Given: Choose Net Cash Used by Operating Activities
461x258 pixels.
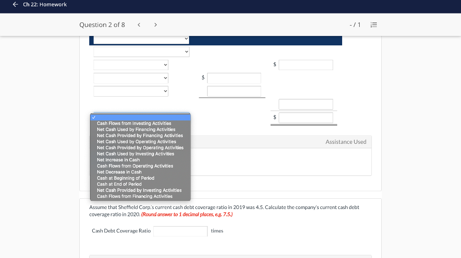Looking at the screenshot, I should pyautogui.click(x=136, y=142).
